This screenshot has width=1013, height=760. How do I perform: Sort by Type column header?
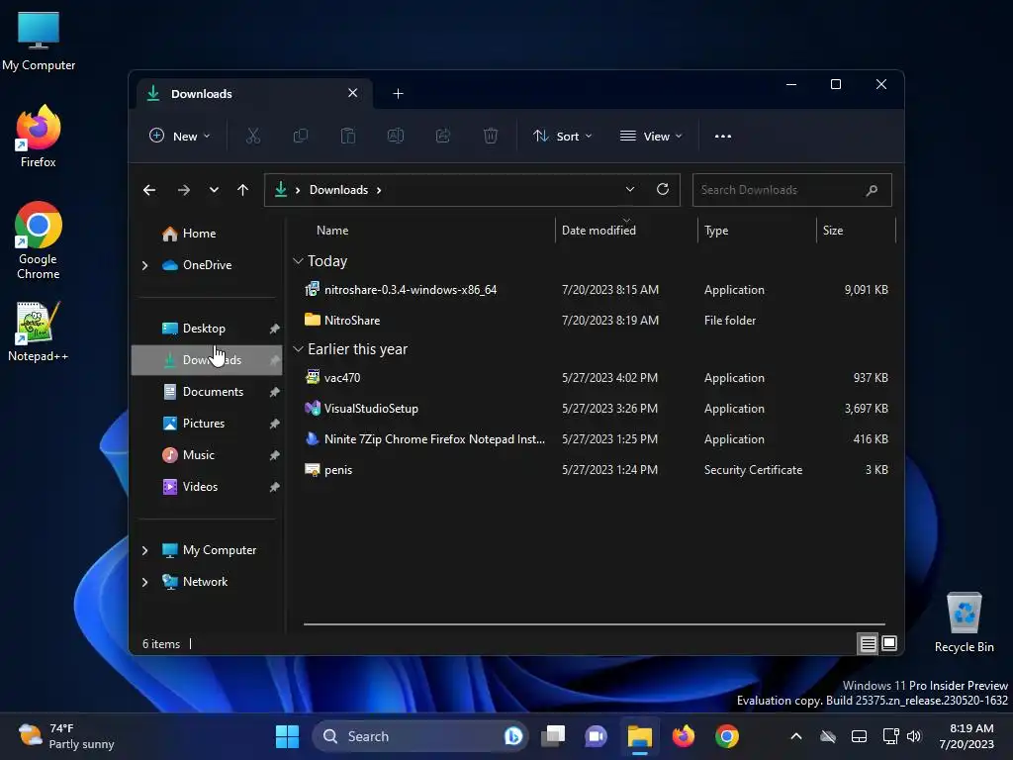757,230
